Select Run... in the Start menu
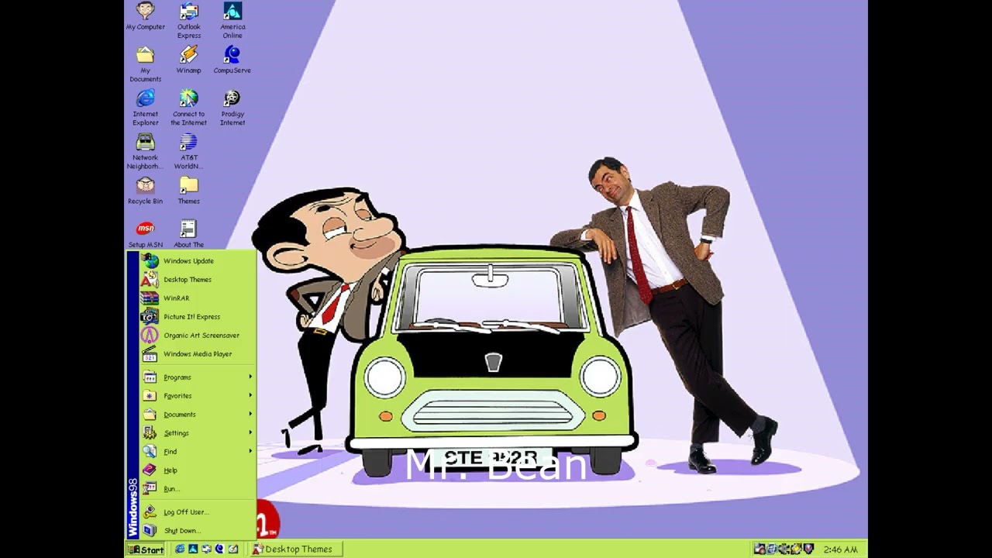Screen dimensions: 992x558 198,488
